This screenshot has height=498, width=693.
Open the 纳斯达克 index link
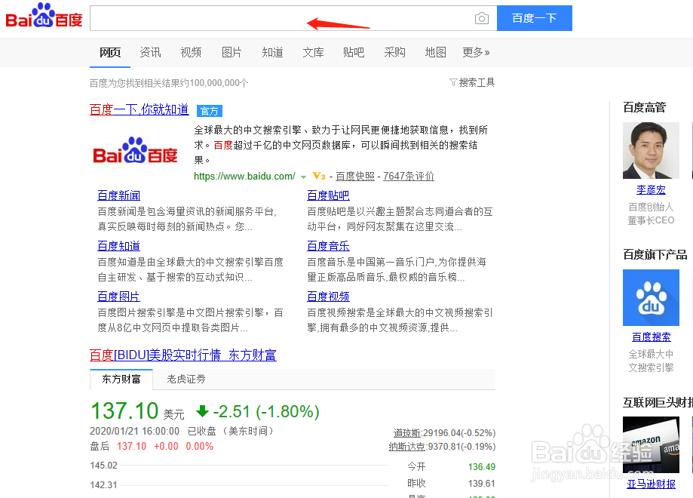click(407, 446)
